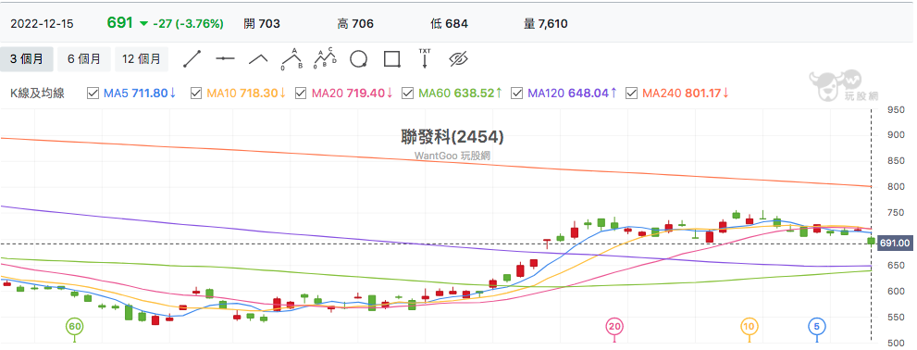The image size is (917, 350).
Task: Click the green 60 marker on timeline
Action: [x=74, y=326]
